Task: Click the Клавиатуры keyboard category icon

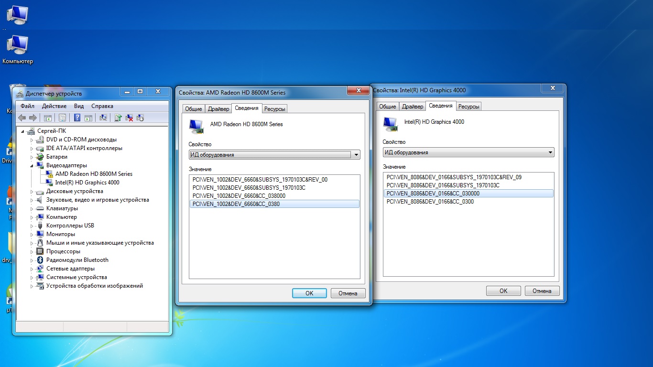Action: click(x=40, y=208)
